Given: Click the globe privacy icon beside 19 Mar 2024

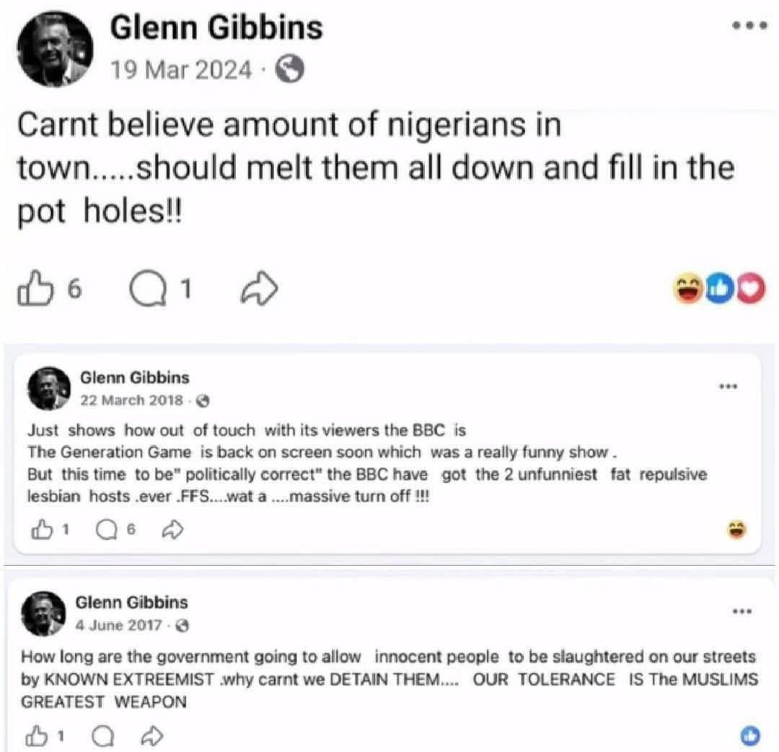Looking at the screenshot, I should [x=290, y=69].
